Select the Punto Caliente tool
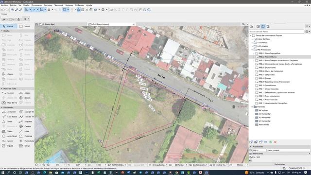This screenshot has height=175, width=311. point(27,141)
